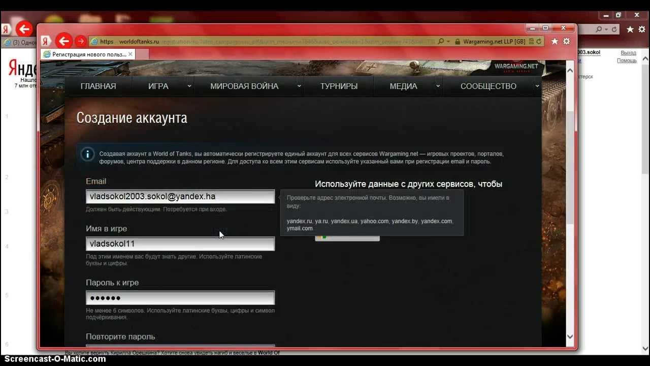Open the СООБЩЕСТВО menu item

click(x=489, y=86)
